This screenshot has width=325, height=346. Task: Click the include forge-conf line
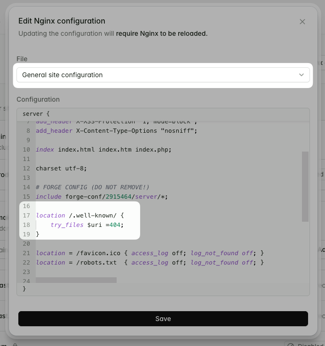point(102,197)
